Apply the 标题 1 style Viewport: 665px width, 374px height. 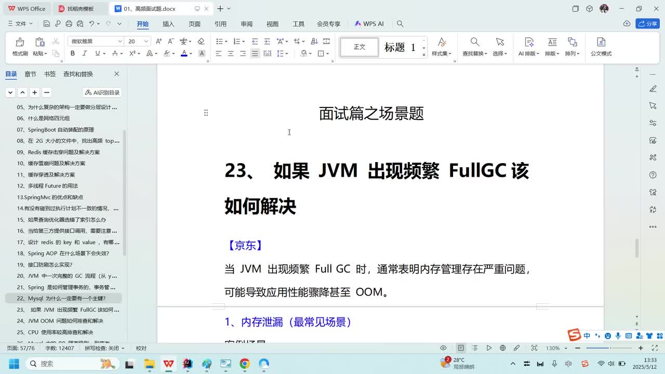pyautogui.click(x=400, y=47)
